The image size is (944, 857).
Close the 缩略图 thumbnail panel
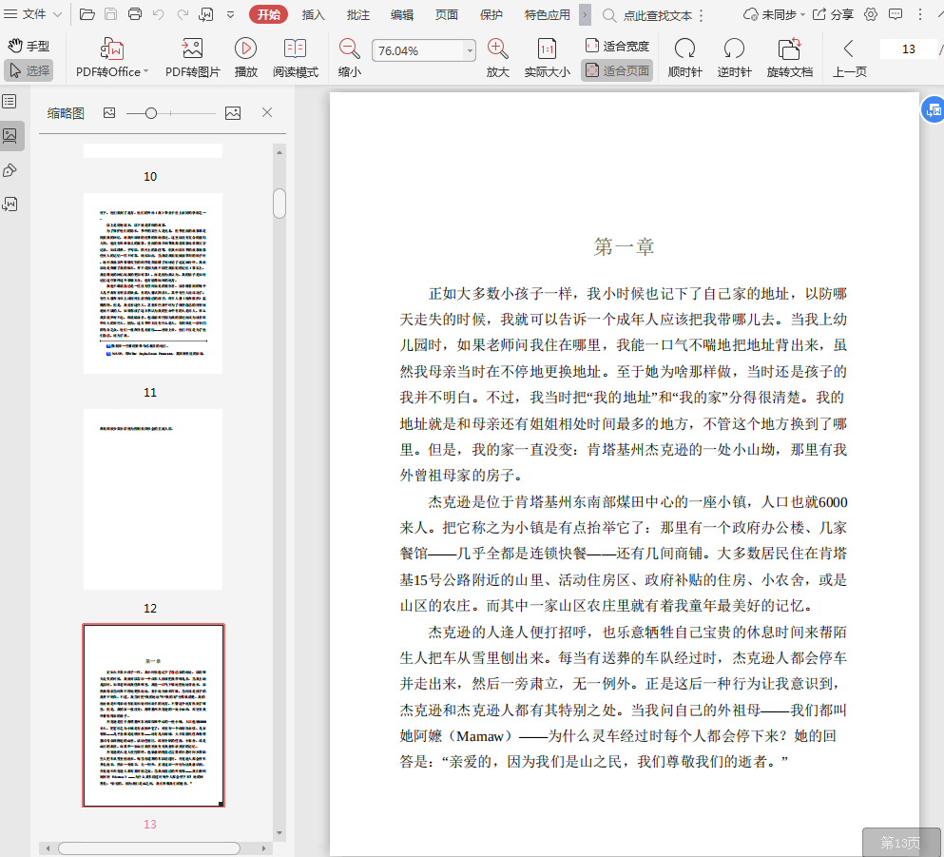[x=267, y=112]
